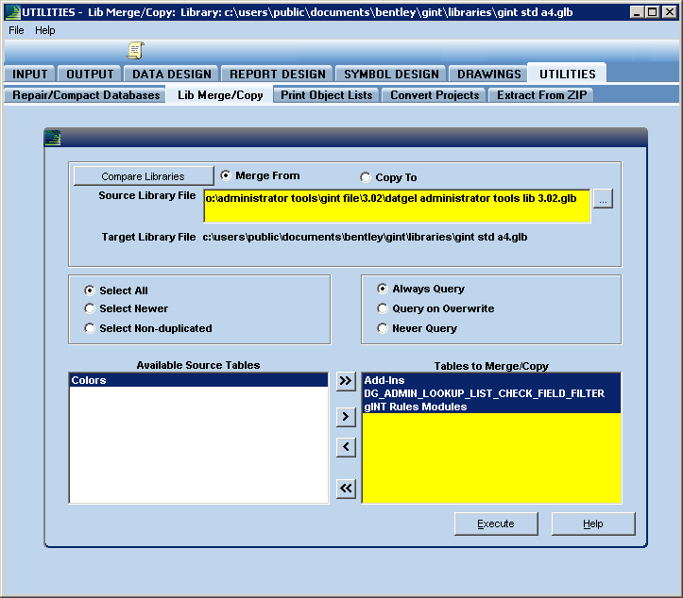Open the File menu
Viewport: 683px width, 598px height.
click(16, 30)
